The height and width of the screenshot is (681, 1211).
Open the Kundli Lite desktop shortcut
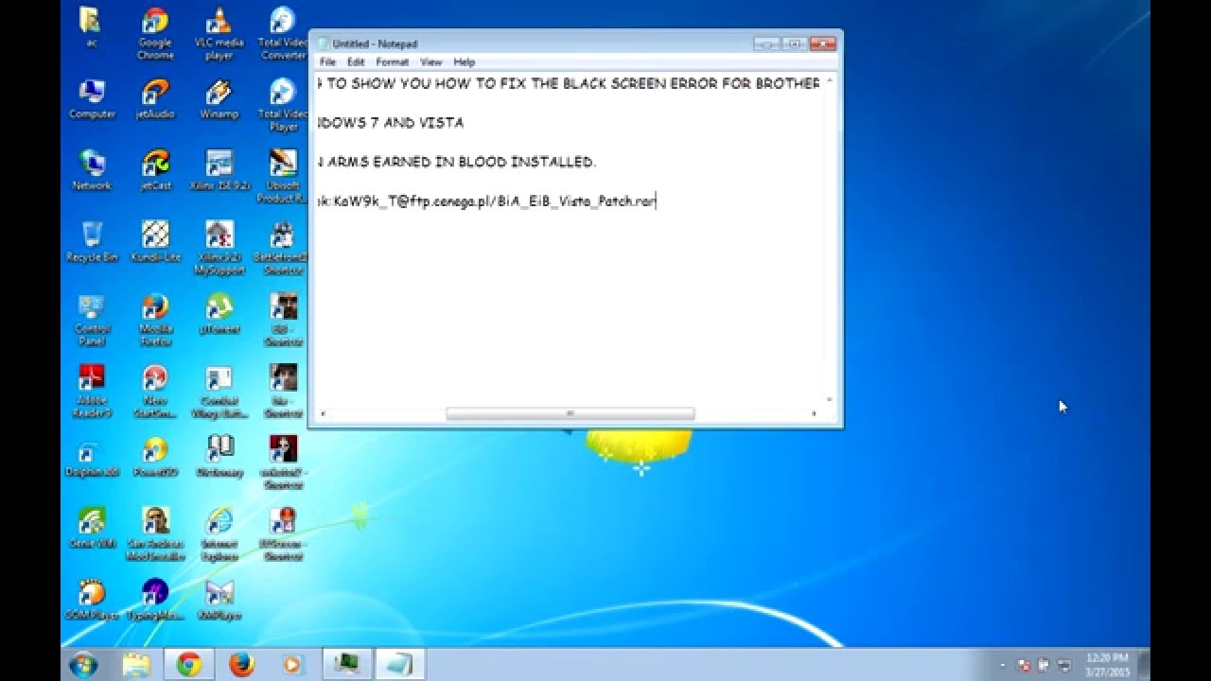click(155, 242)
